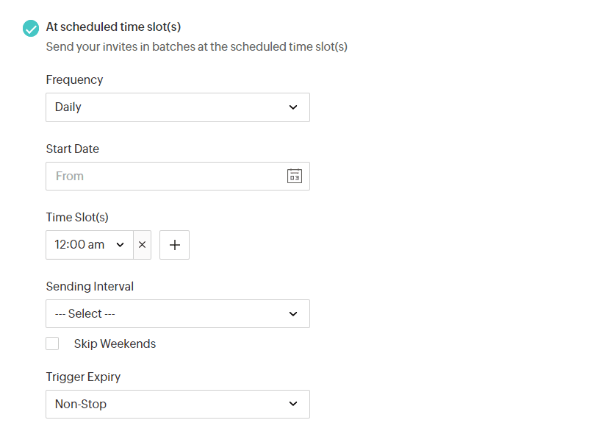Click the Skip Weekends label text
The width and height of the screenshot is (593, 445).
point(115,343)
